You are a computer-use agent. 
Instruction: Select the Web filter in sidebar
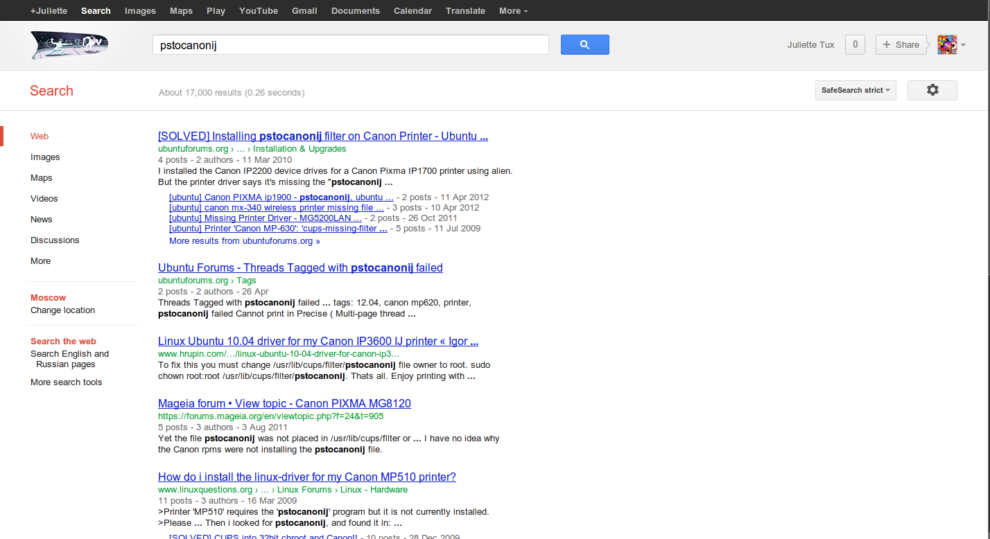pos(40,136)
